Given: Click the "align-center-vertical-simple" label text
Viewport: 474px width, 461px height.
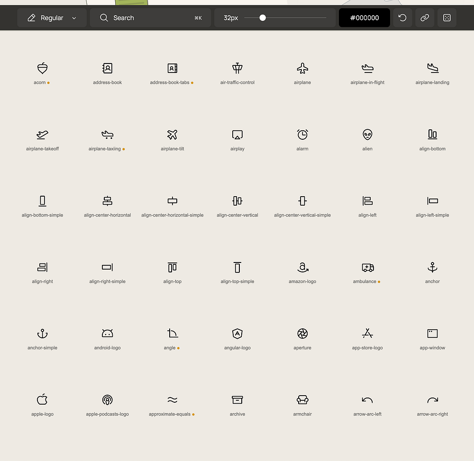Looking at the screenshot, I should pyautogui.click(x=302, y=215).
